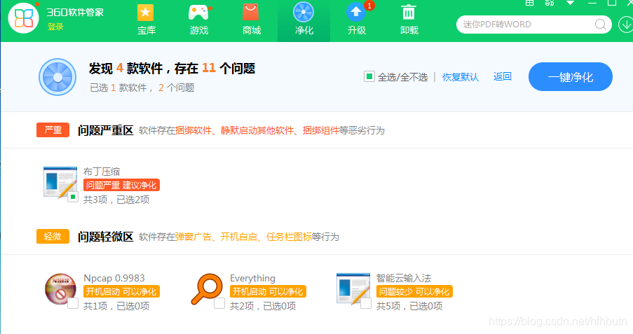Open the 游戏 gamepad icon
The image size is (633, 334).
tap(198, 13)
